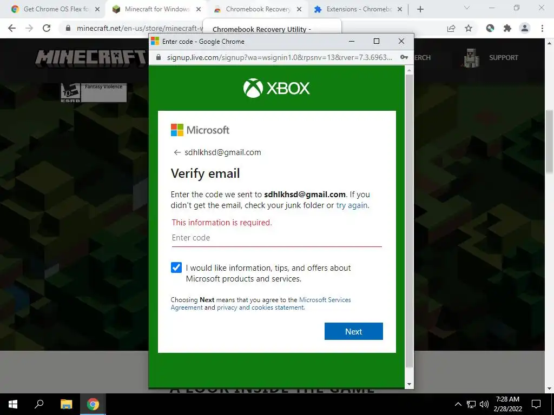
Task: Bookmark this page with the star
Action: coord(469,28)
